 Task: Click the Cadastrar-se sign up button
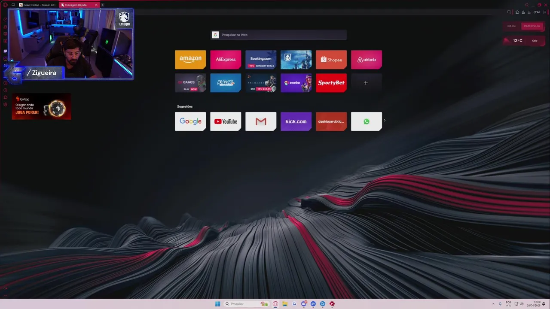532,26
